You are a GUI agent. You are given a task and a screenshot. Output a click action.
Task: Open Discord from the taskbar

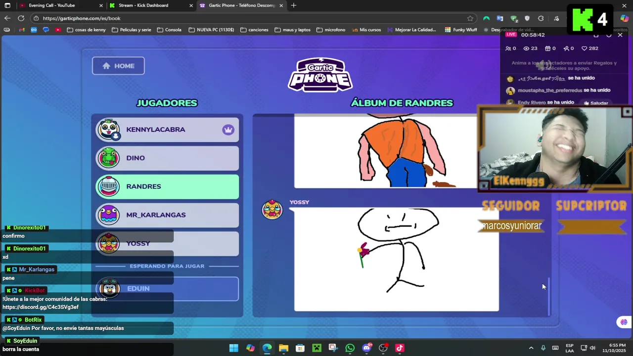pos(366,348)
